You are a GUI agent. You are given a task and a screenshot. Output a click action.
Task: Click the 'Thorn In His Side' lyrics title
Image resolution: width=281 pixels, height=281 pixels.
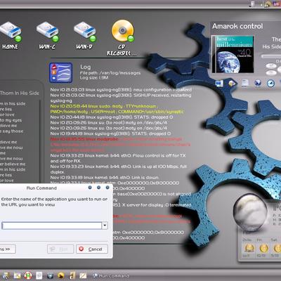pos(20,93)
